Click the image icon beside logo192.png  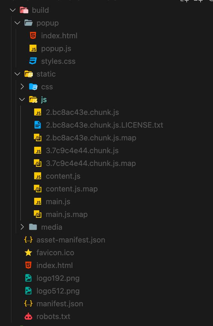click(28, 278)
